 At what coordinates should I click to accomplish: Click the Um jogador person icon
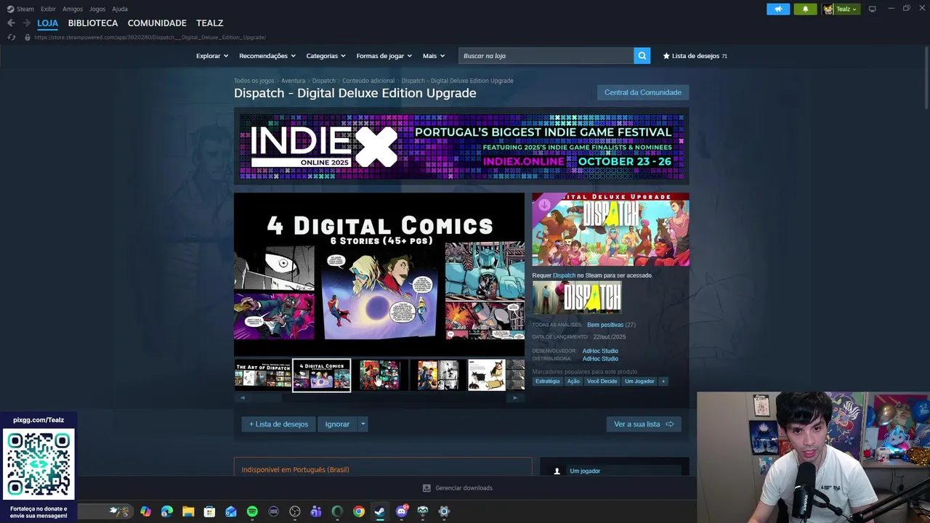click(557, 471)
